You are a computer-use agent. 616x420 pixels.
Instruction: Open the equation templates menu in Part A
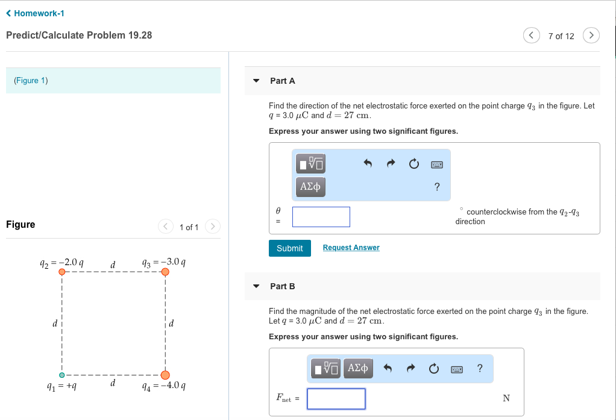(310, 163)
